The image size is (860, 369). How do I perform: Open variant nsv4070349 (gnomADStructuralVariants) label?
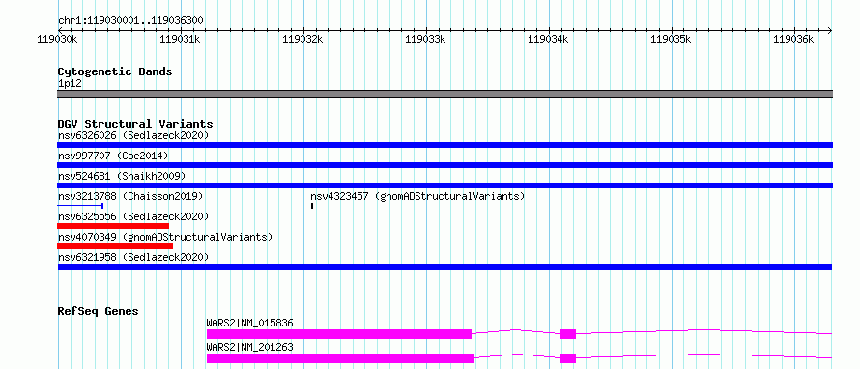click(165, 237)
